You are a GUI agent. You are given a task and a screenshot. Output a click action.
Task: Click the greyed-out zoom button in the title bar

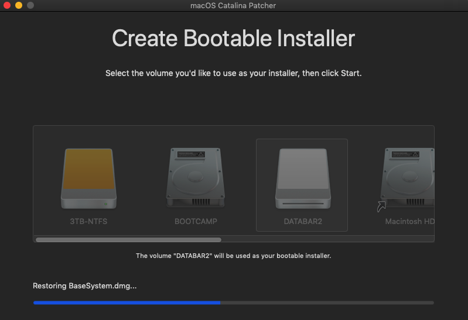[x=30, y=5]
